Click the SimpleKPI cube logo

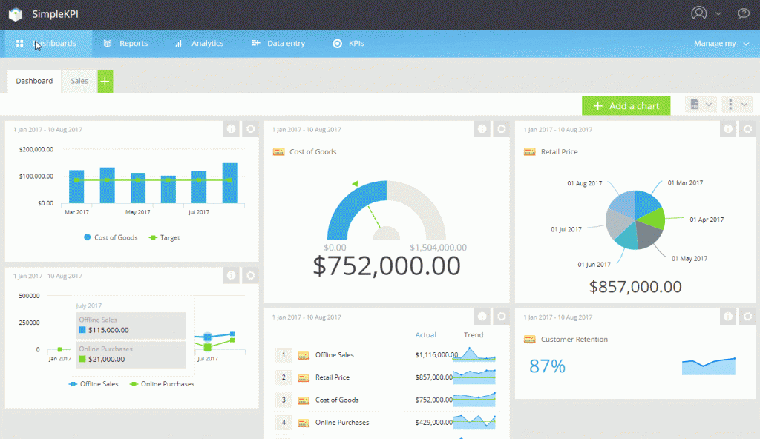point(15,14)
